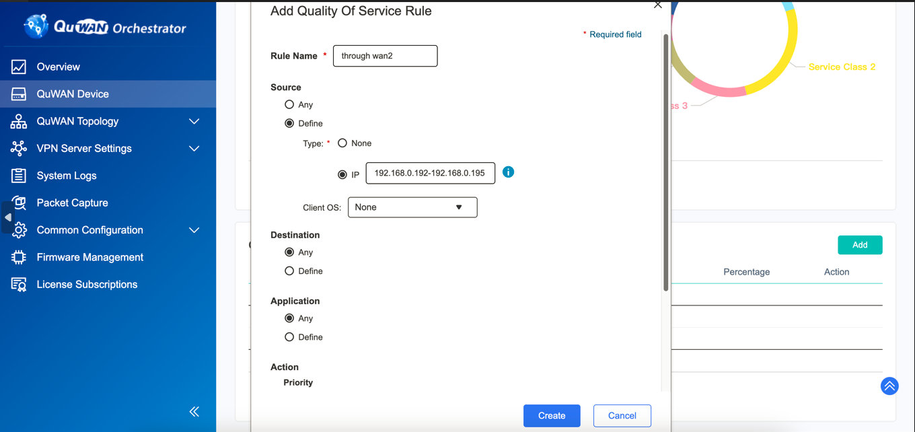This screenshot has height=432, width=915.
Task: Open the QuWAN Device menu item
Action: pyautogui.click(x=73, y=94)
